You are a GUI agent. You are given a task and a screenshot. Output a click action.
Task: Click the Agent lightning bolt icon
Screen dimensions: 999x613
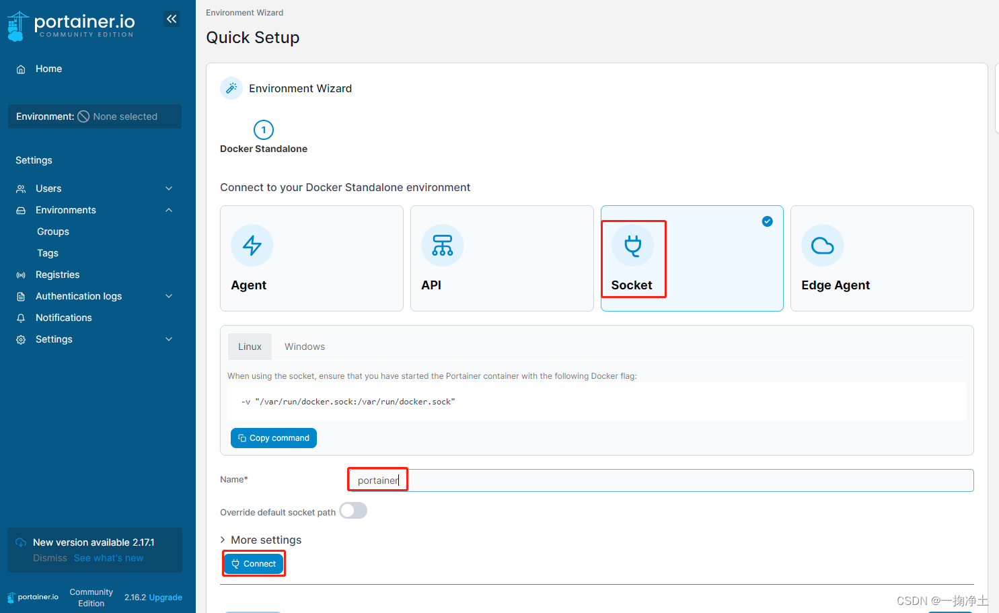click(252, 245)
